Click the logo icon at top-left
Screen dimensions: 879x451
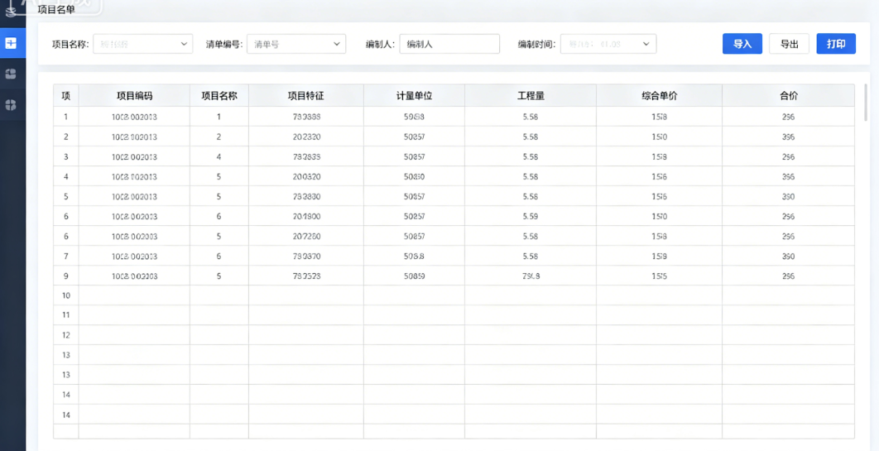tap(11, 7)
